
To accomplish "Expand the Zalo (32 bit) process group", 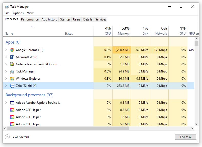I will (6, 86).
